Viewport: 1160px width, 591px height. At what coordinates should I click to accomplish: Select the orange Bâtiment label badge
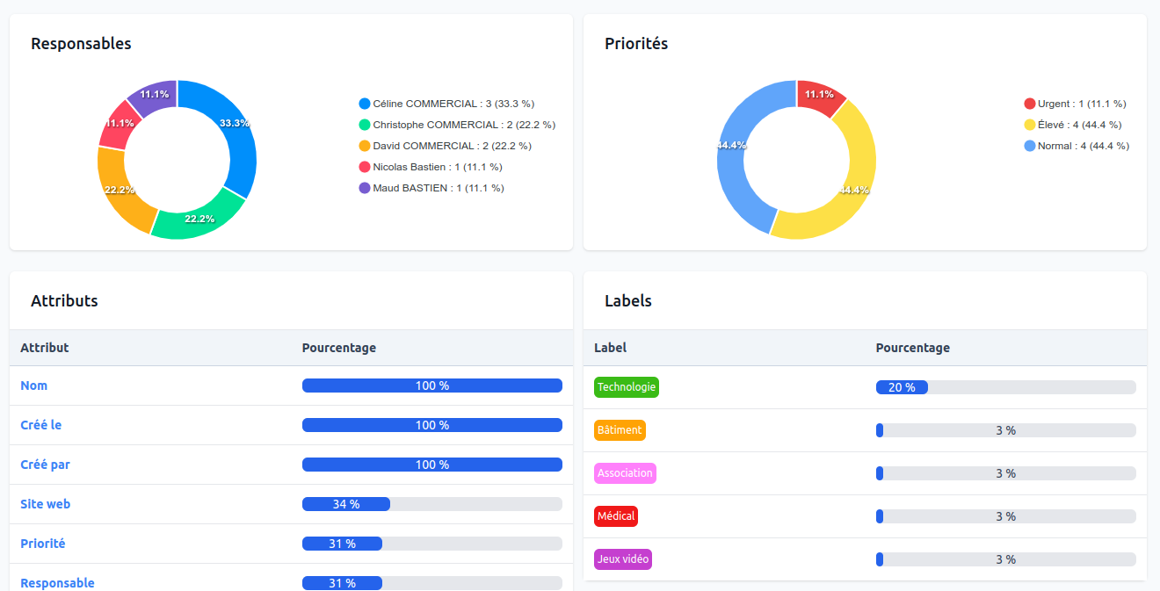point(620,430)
